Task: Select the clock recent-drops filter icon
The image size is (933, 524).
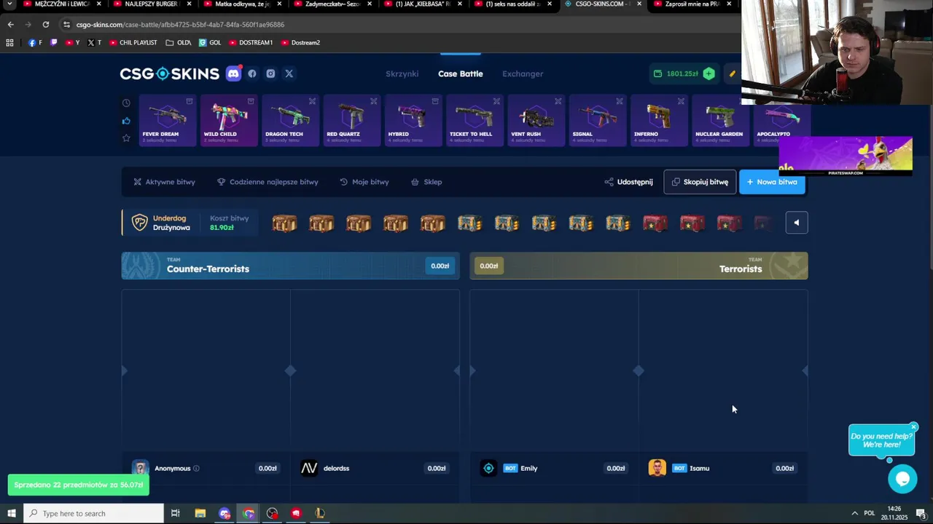Action: [126, 103]
